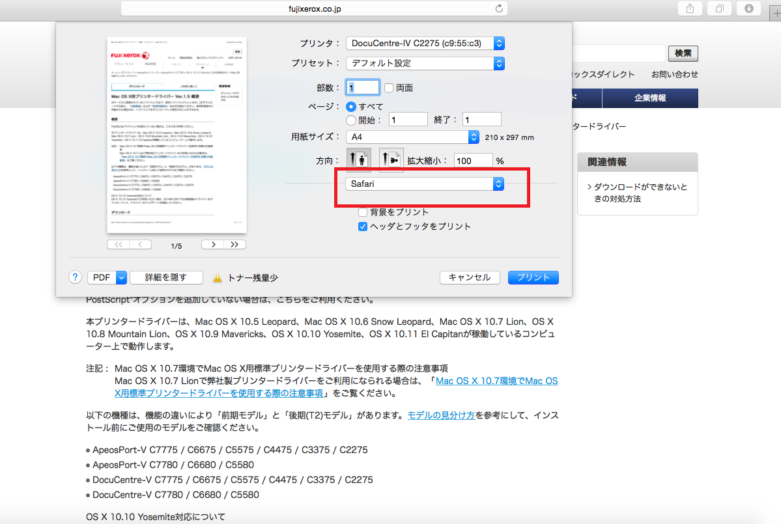The width and height of the screenshot is (781, 524).
Task: Click ApeosPort-V C7780 / C6680 / C5580 line
Action: (173, 465)
